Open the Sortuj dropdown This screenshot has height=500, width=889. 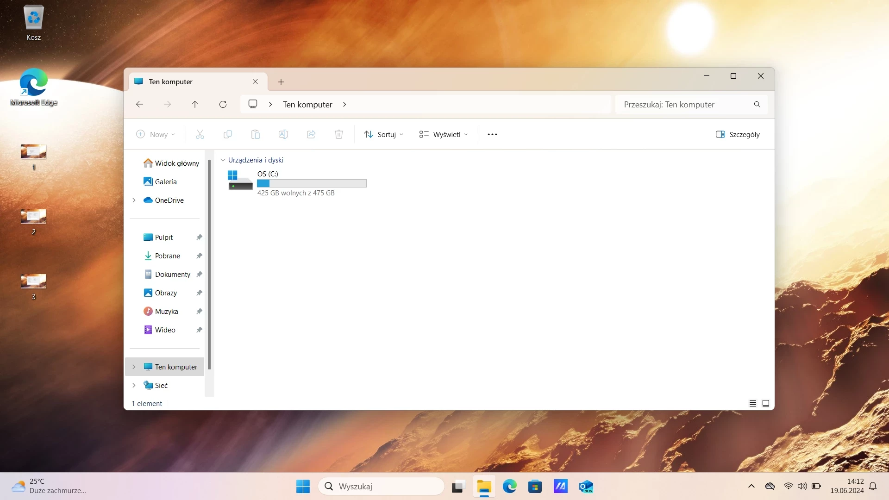pyautogui.click(x=383, y=135)
